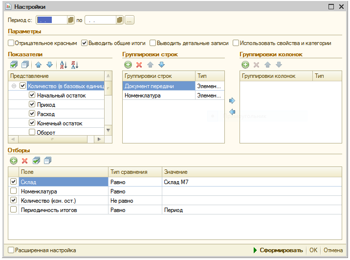Add a new filter in the Отборы toolbar

[14, 161]
